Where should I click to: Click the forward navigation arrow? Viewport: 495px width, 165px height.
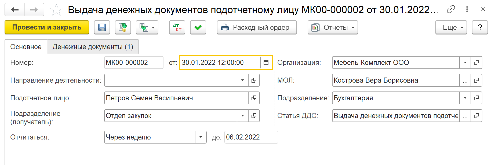coord(34,10)
